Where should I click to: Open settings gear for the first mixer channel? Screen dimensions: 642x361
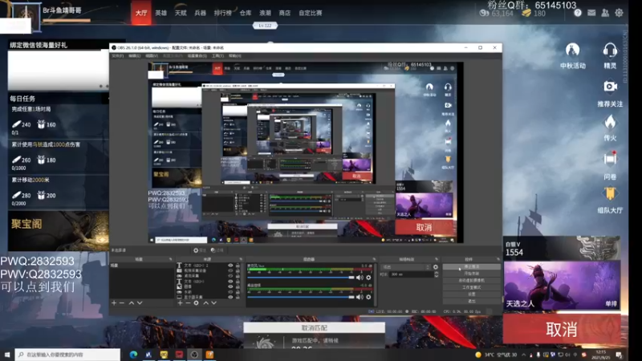click(x=368, y=278)
